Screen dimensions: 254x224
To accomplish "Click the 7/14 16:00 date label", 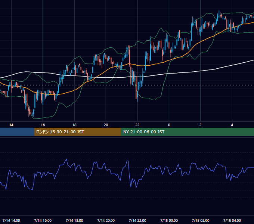I will coord(43,220).
